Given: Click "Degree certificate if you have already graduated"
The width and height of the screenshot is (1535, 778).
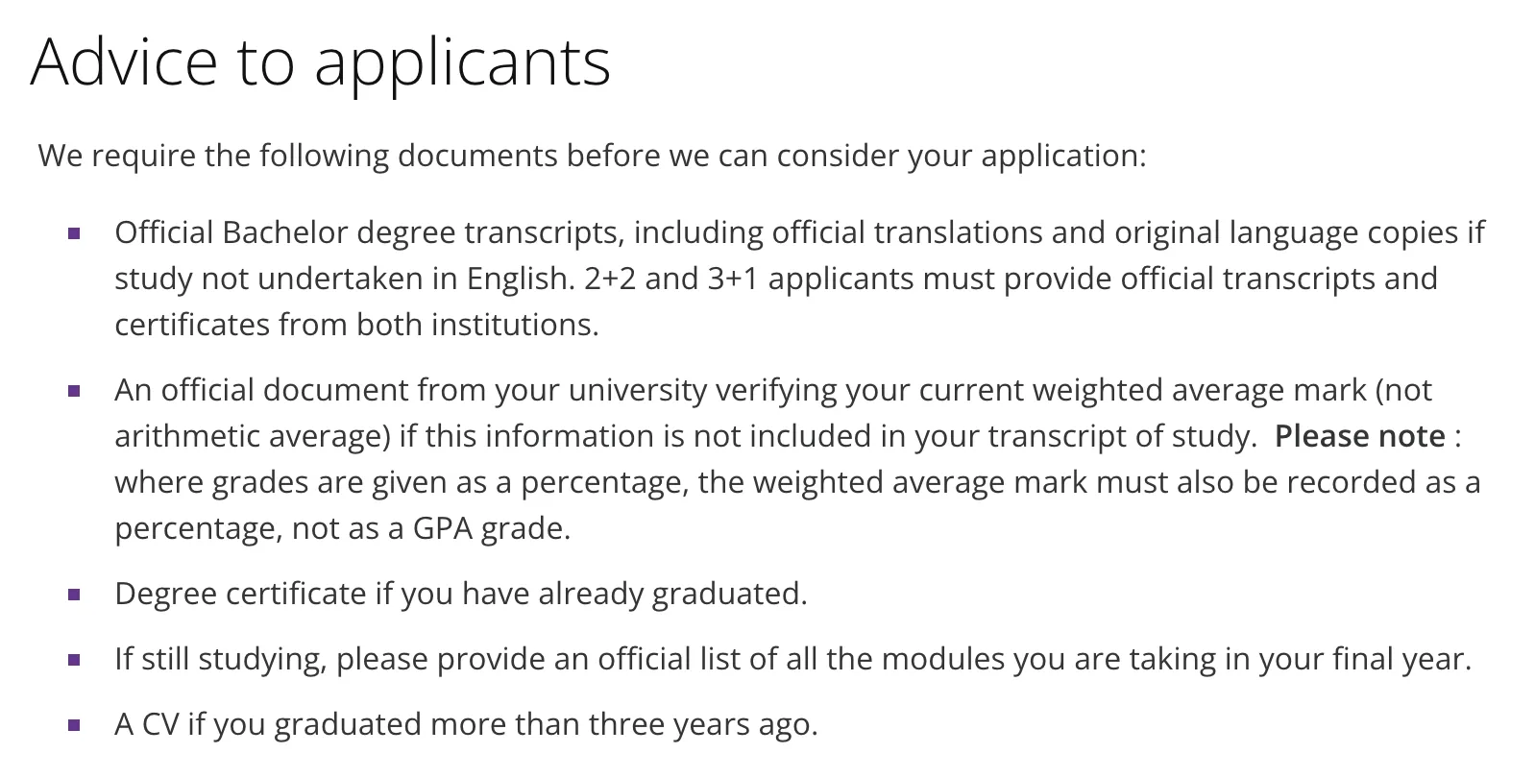Looking at the screenshot, I should [460, 594].
